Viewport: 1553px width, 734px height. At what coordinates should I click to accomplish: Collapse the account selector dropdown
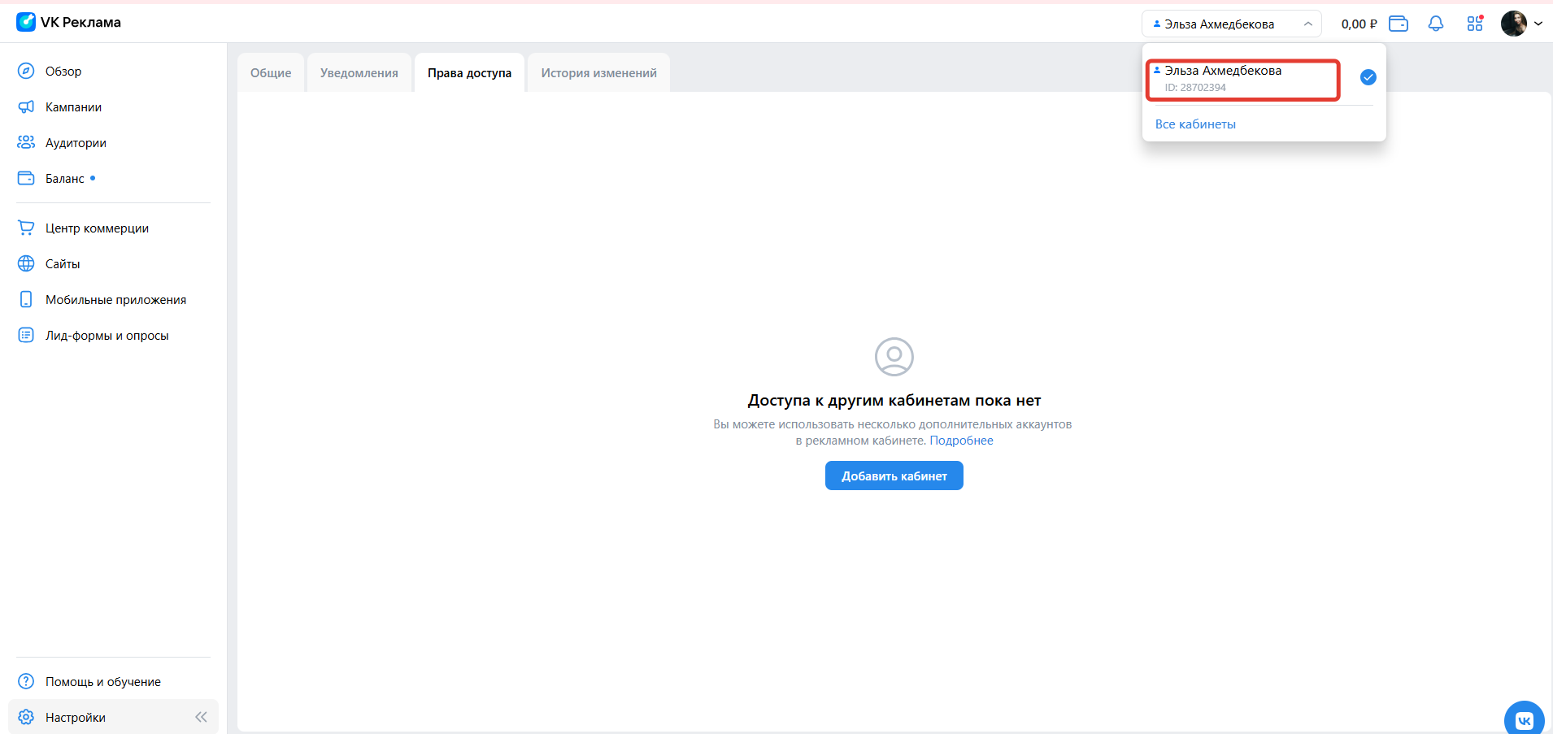pos(1307,24)
